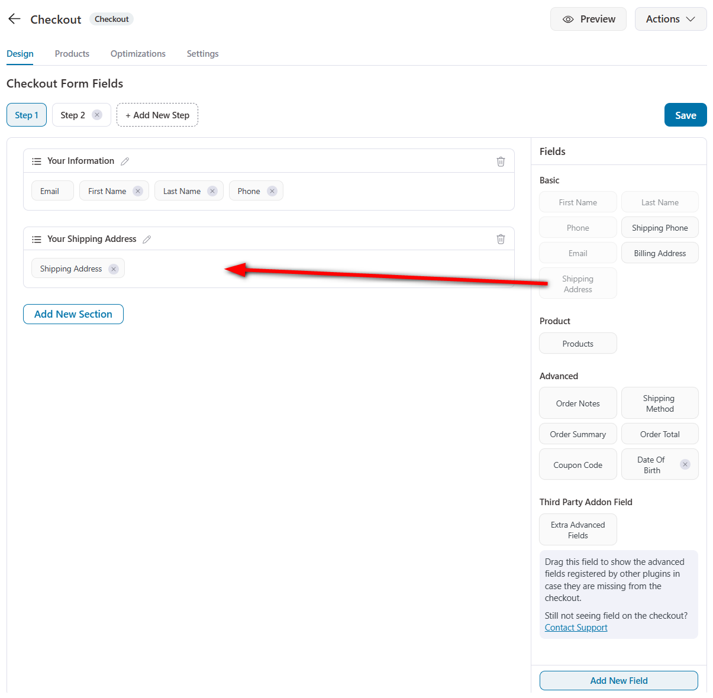Click the greyed First Name field in Basic
The height and width of the screenshot is (698, 713).
578,202
